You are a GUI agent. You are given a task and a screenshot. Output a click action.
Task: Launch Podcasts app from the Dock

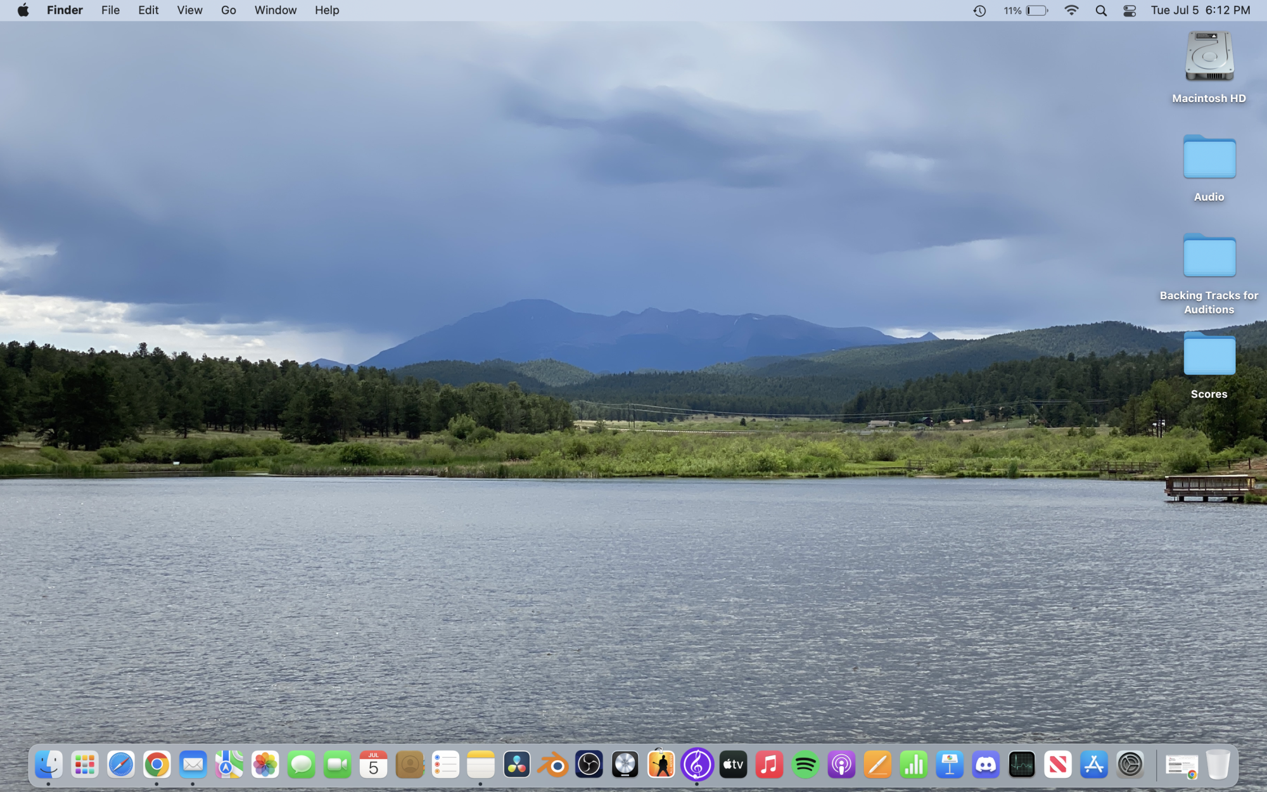(x=841, y=765)
